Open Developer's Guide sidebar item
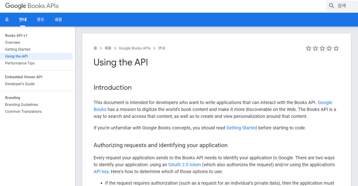The height and width of the screenshot is (186, 358). (x=20, y=84)
